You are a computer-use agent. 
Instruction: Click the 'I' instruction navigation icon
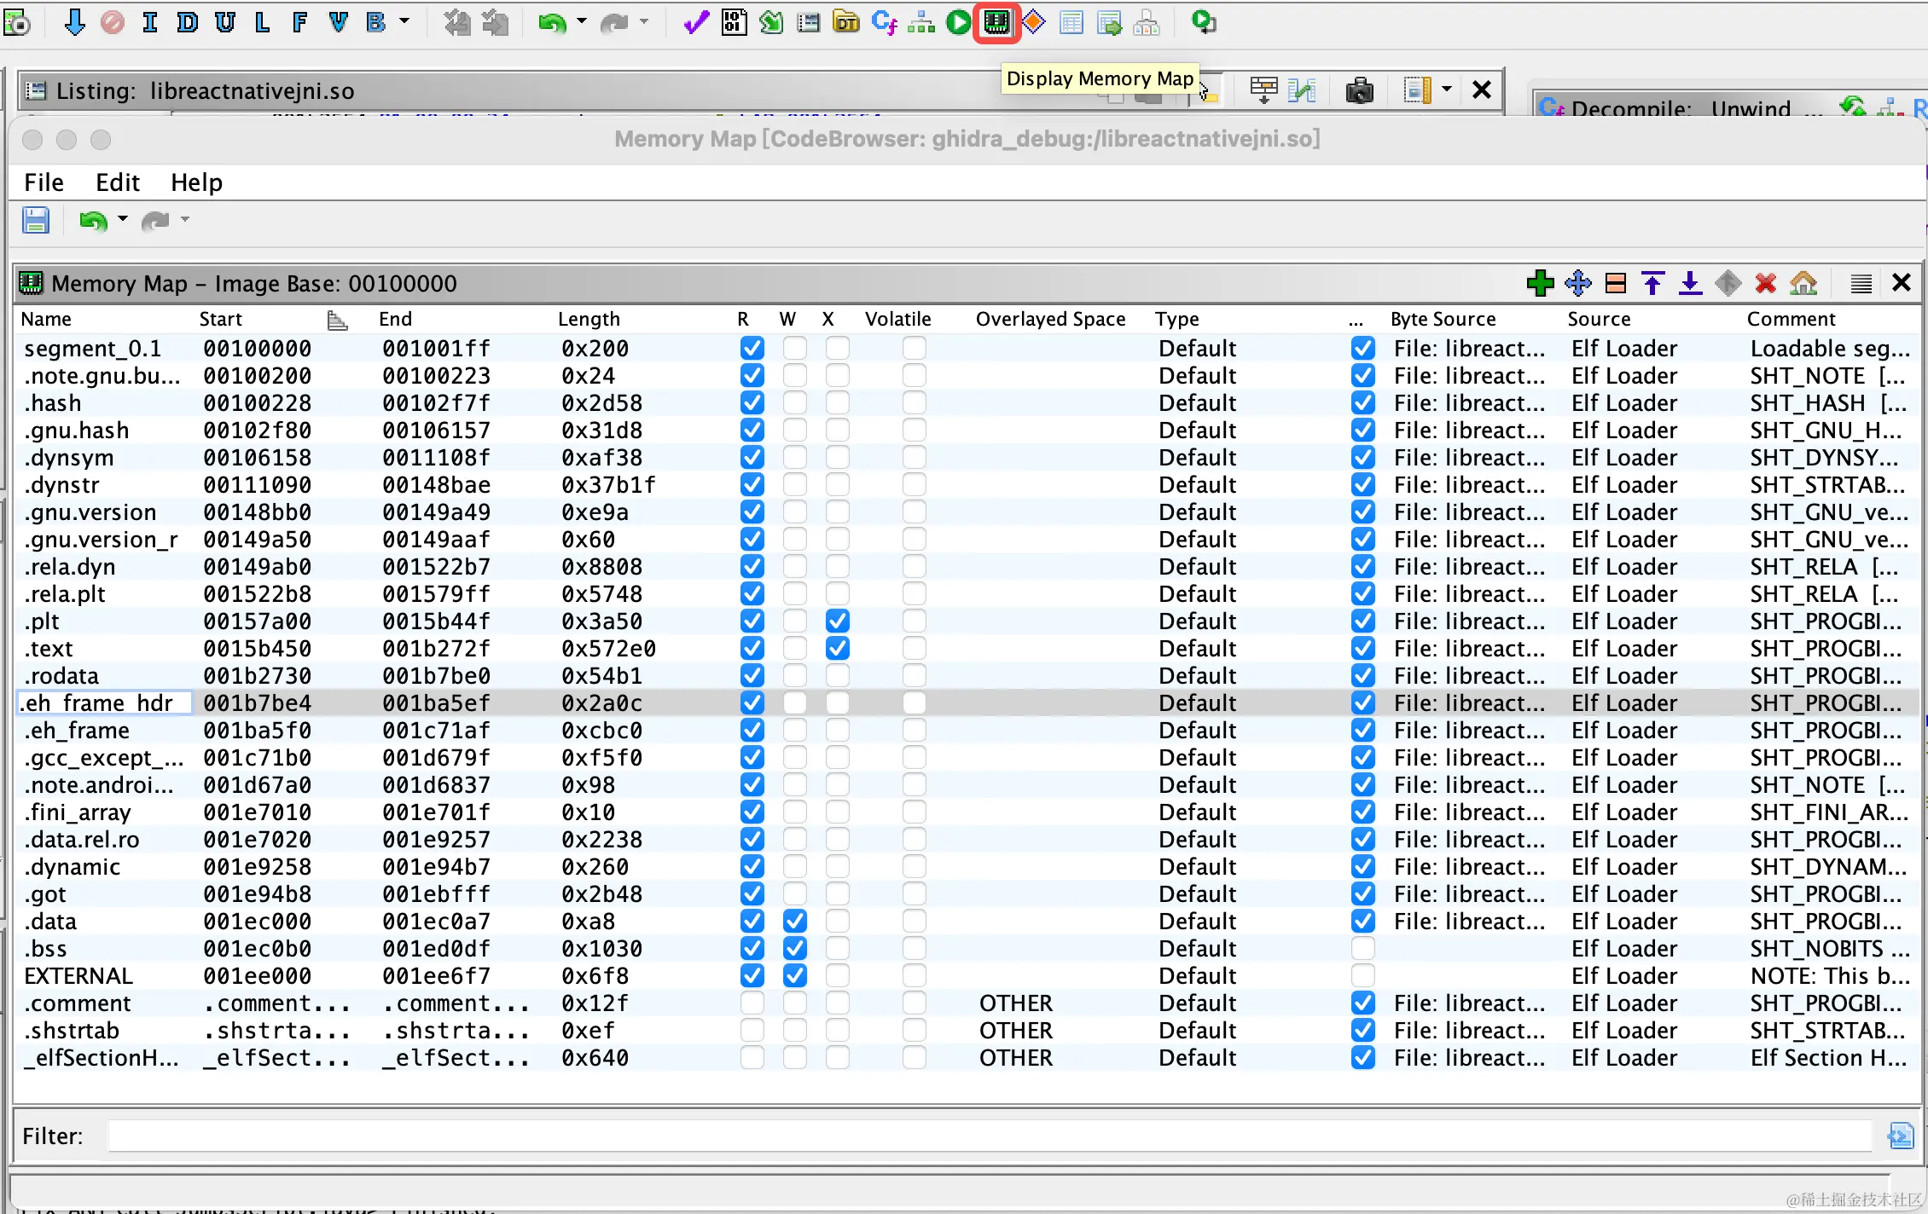click(150, 22)
